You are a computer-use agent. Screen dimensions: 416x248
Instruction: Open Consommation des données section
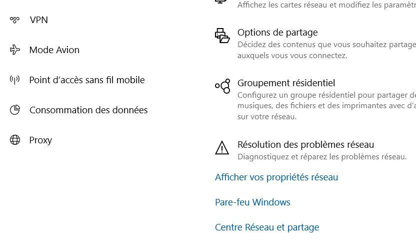coord(88,110)
